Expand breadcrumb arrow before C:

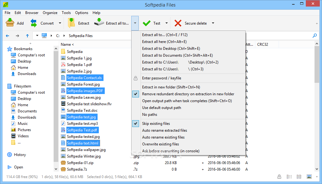pos(51,36)
